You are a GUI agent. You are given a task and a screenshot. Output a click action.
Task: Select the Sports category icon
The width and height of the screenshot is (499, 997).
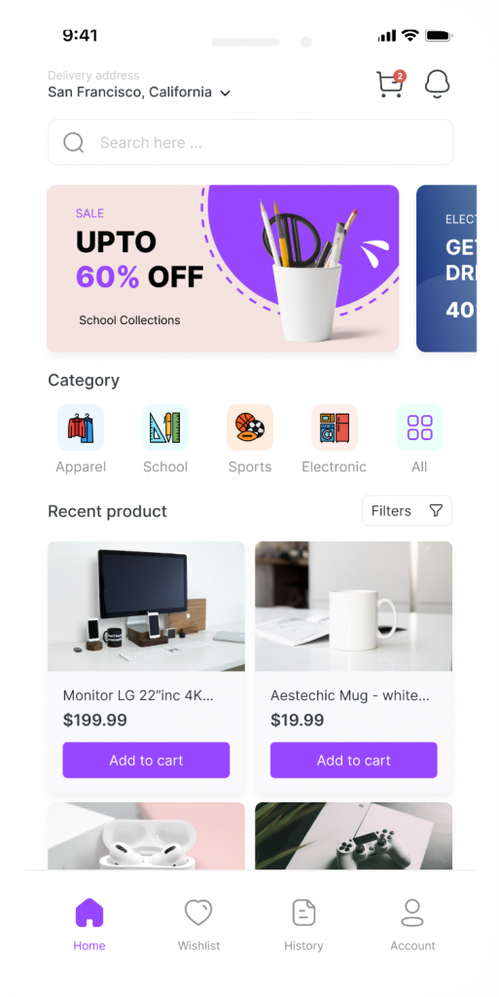[x=250, y=427]
